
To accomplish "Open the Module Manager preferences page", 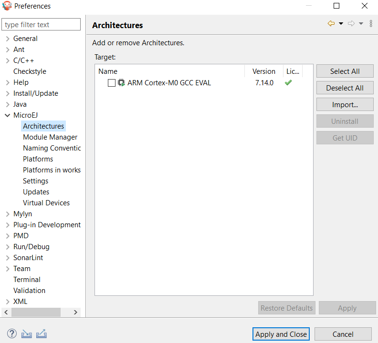I will [50, 137].
